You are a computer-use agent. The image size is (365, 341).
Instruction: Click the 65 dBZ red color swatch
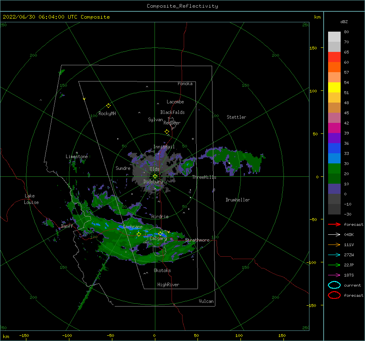pyautogui.click(x=334, y=57)
